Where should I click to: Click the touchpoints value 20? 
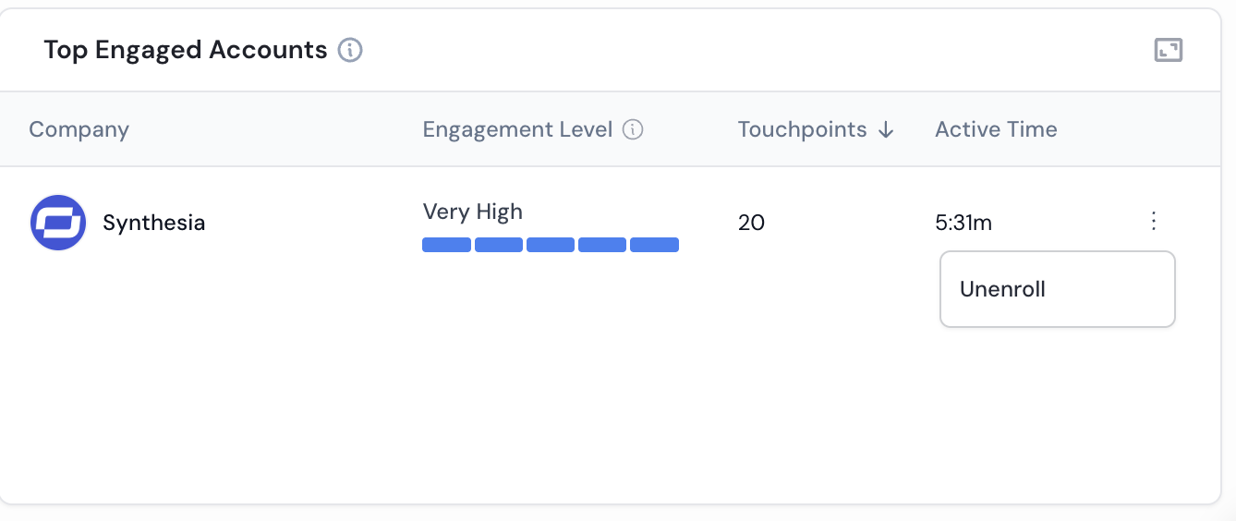pos(751,223)
